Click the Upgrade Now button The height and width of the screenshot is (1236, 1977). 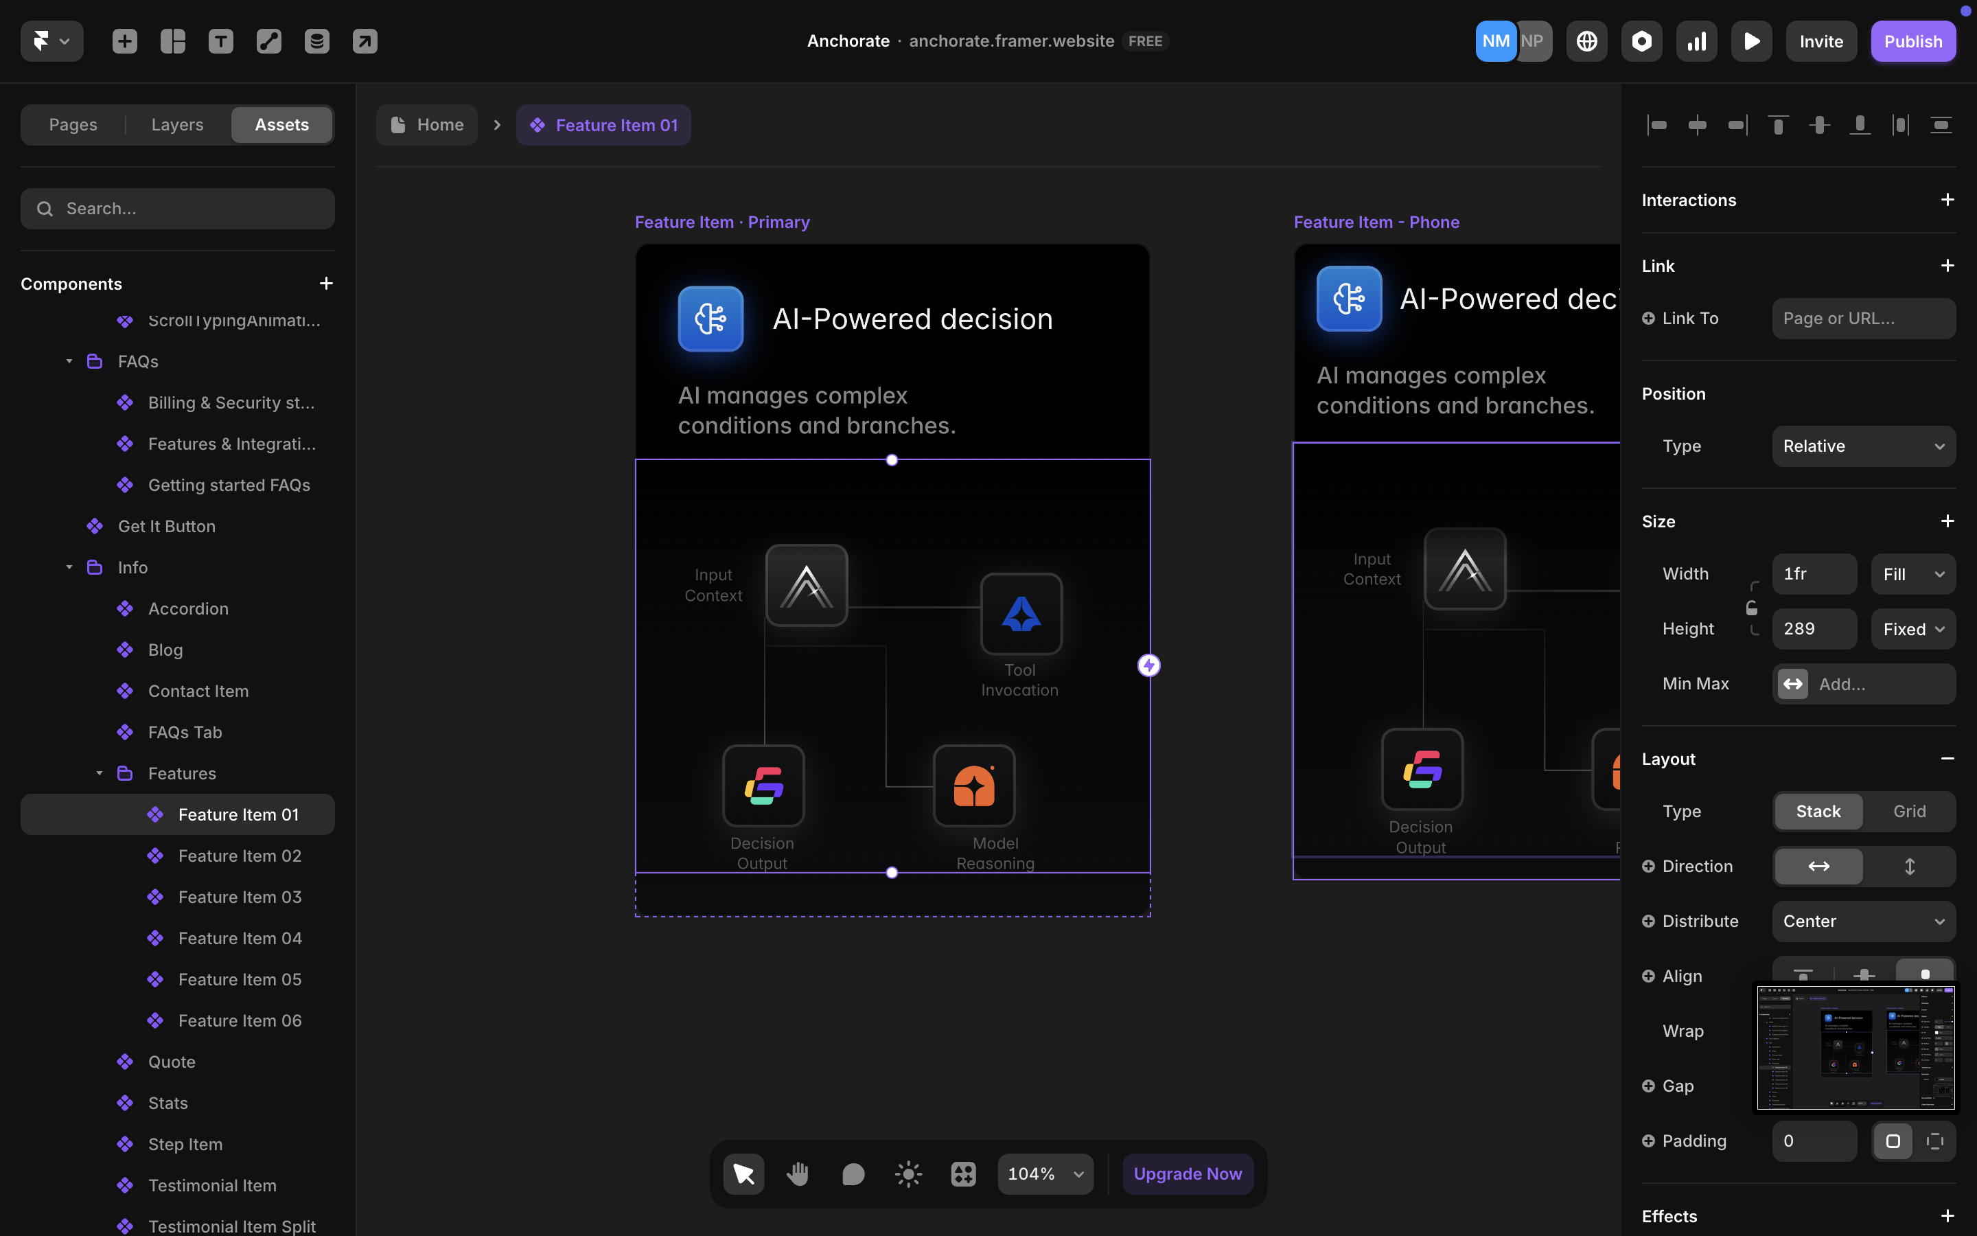coord(1187,1174)
